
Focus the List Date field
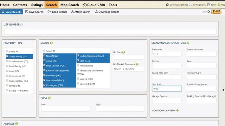[129, 57]
